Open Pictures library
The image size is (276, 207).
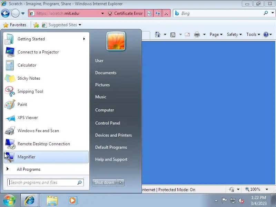coord(102,85)
